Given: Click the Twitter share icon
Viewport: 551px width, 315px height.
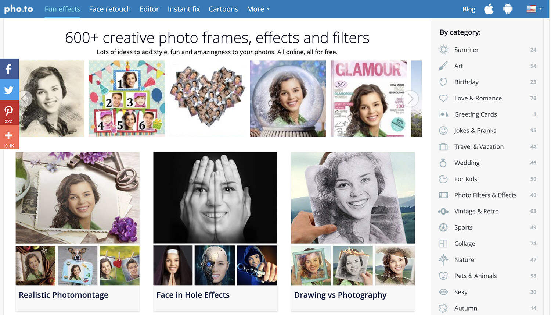Looking at the screenshot, I should point(9,90).
